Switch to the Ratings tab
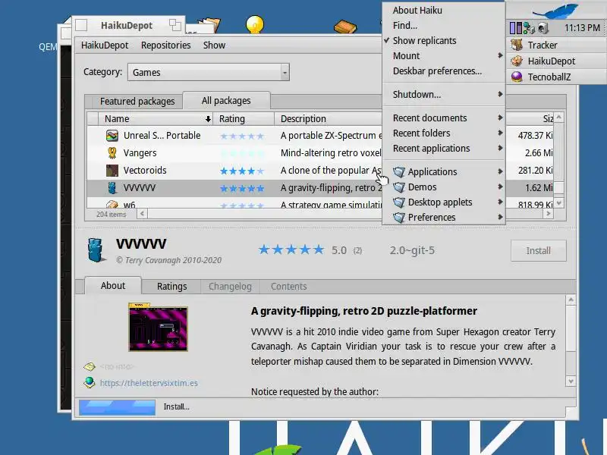 tap(171, 287)
